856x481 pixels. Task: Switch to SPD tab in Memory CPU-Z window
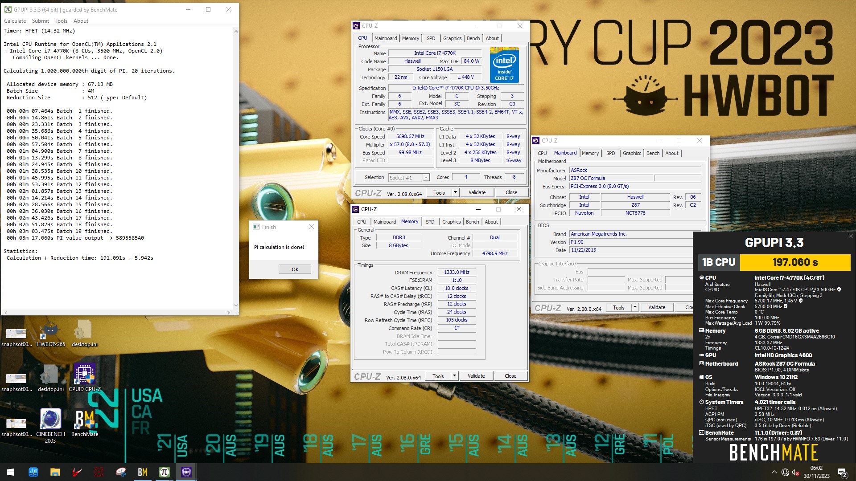430,222
